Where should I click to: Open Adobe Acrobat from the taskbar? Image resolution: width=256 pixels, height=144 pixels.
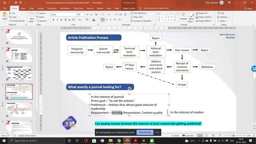coord(135,140)
